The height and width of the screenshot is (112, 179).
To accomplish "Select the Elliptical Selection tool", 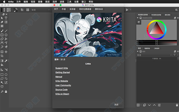I will click(x=6, y=75).
